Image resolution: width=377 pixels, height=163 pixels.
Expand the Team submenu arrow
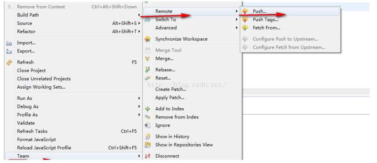[139, 156]
